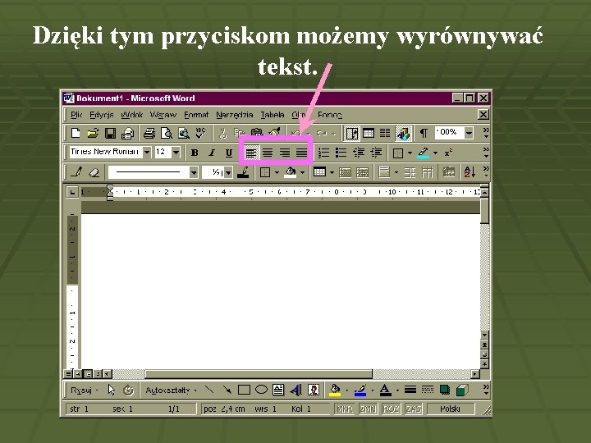Toggle the Drawing toolbar icon
The width and height of the screenshot is (591, 443).
click(403, 133)
